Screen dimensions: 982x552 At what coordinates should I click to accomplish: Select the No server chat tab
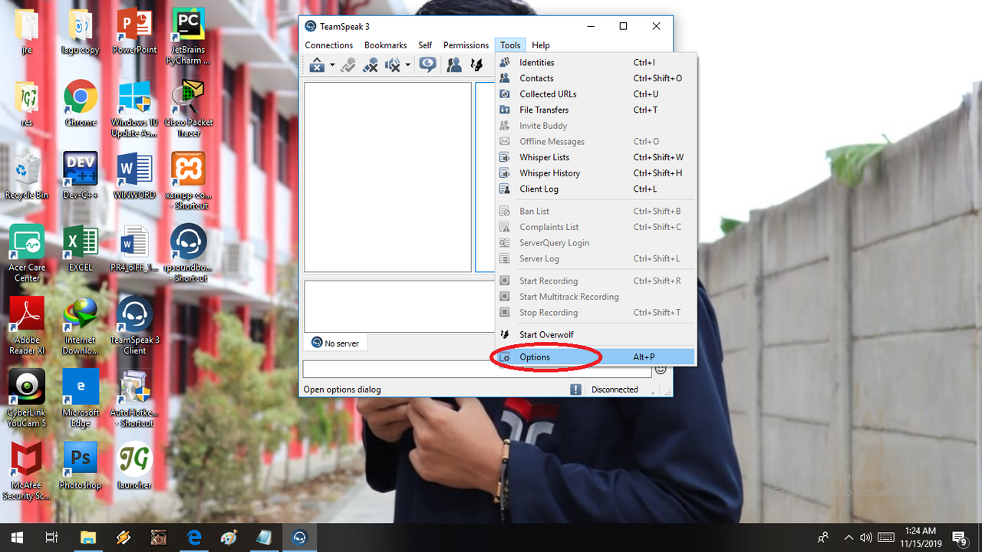[335, 343]
